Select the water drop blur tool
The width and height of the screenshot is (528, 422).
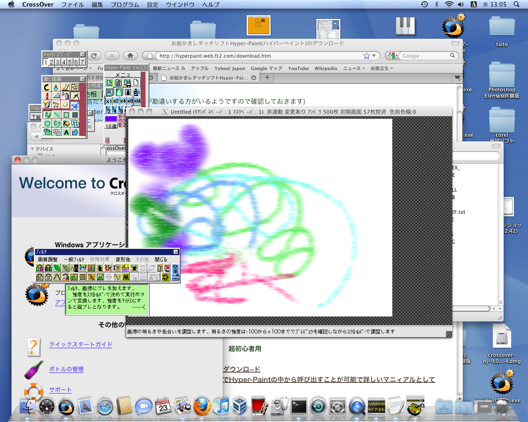(56, 87)
